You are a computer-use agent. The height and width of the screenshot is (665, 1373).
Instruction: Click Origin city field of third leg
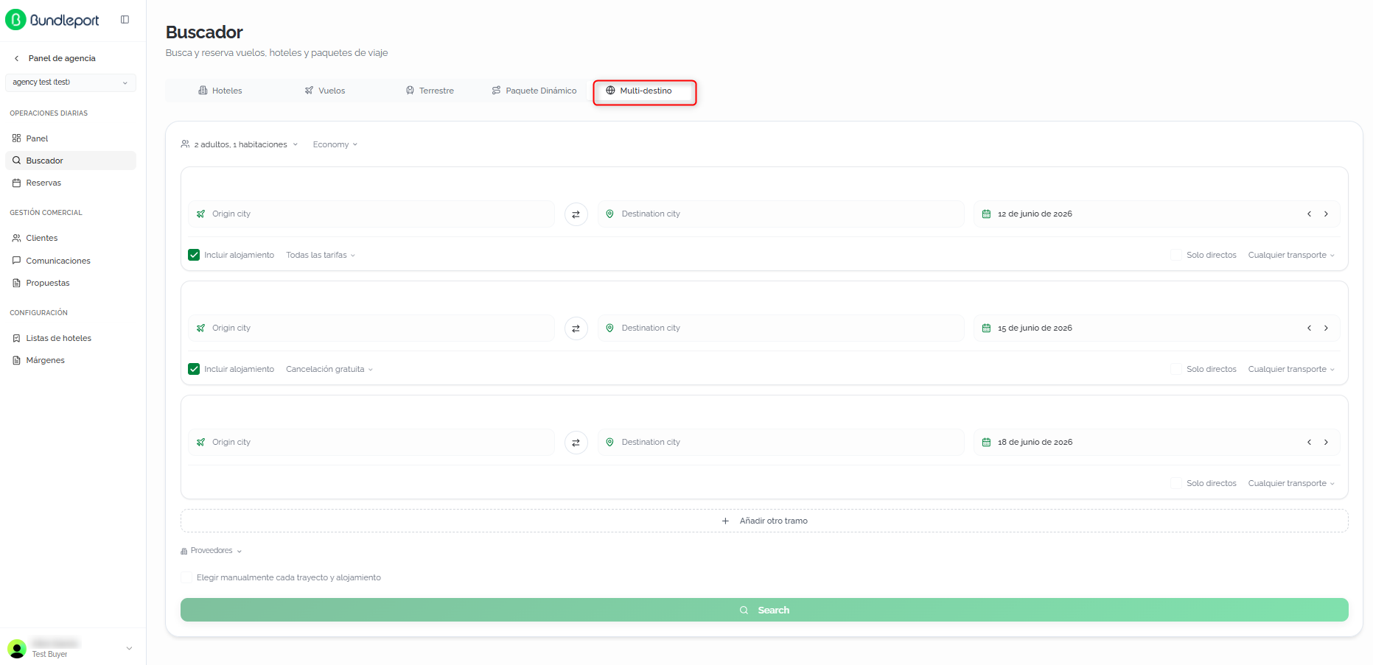pyautogui.click(x=371, y=442)
